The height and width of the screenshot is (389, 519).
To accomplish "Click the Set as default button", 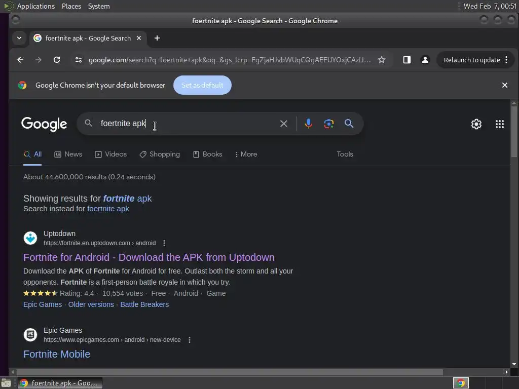I will pyautogui.click(x=202, y=85).
